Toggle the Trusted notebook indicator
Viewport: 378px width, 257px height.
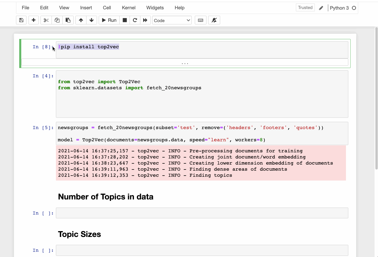coord(305,8)
